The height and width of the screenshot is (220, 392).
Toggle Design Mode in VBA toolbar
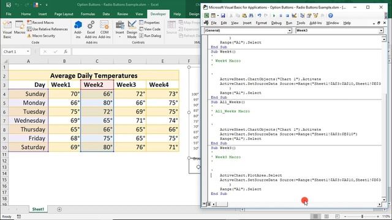[294, 15]
